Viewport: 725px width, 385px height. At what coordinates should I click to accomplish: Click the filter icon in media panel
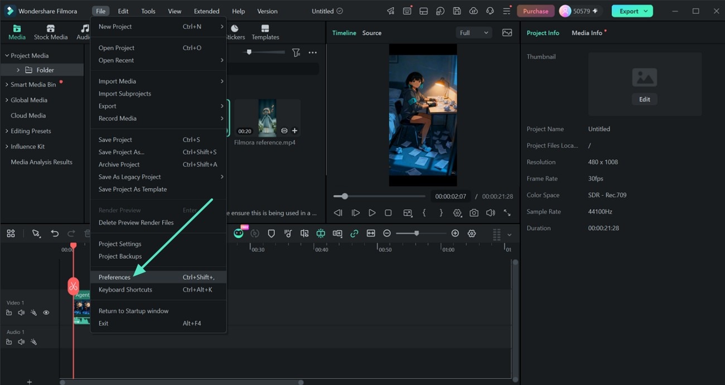[296, 52]
